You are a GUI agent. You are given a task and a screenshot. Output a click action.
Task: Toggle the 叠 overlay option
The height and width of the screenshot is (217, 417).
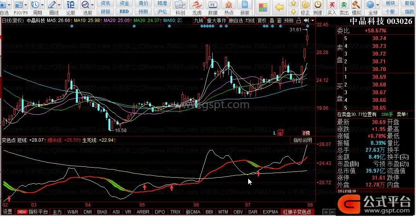click(x=272, y=20)
